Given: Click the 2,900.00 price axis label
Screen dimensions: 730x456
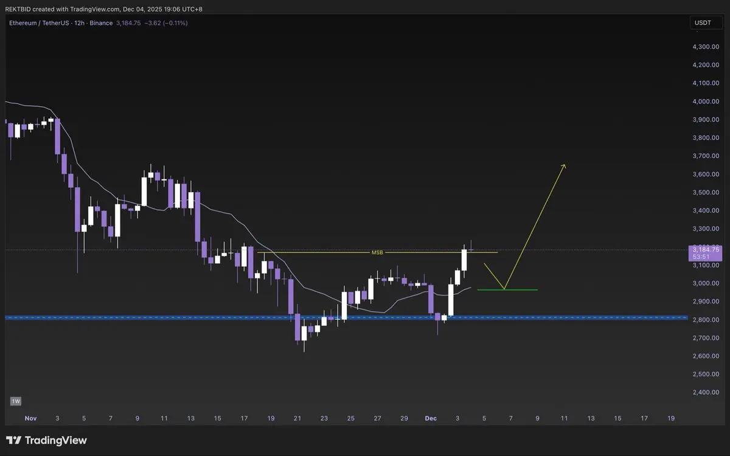Looking at the screenshot, I should [706, 302].
